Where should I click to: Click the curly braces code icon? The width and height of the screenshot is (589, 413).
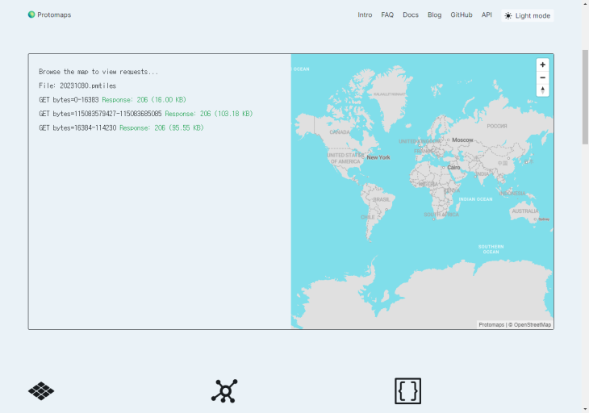[407, 391]
